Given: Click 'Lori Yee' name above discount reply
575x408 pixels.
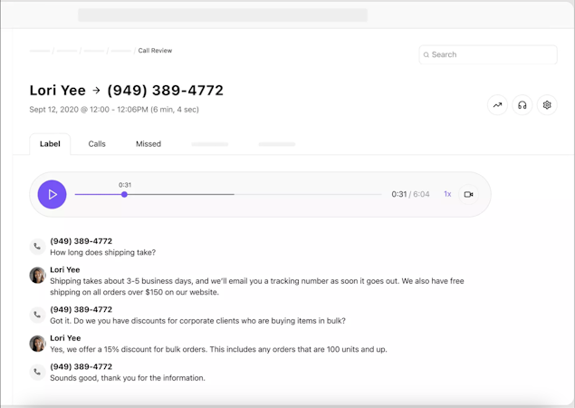Looking at the screenshot, I should pos(65,338).
